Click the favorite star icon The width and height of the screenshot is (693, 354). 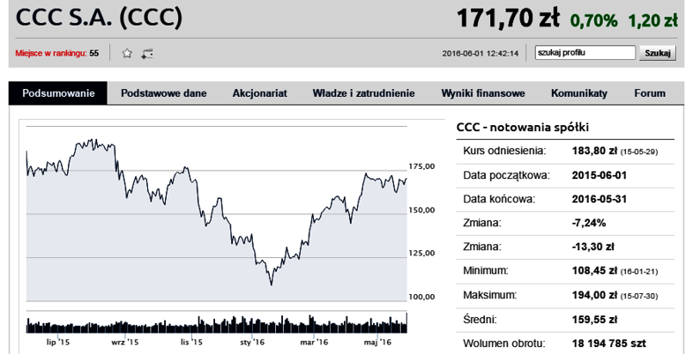127,53
